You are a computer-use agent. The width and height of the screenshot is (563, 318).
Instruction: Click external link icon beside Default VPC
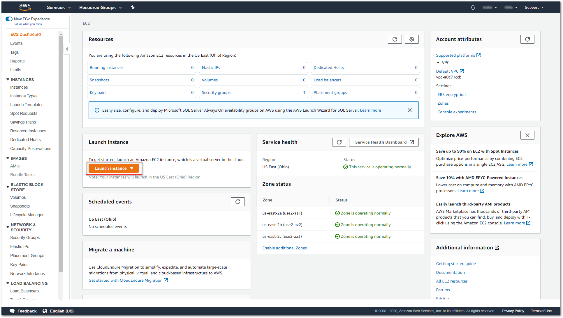462,71
